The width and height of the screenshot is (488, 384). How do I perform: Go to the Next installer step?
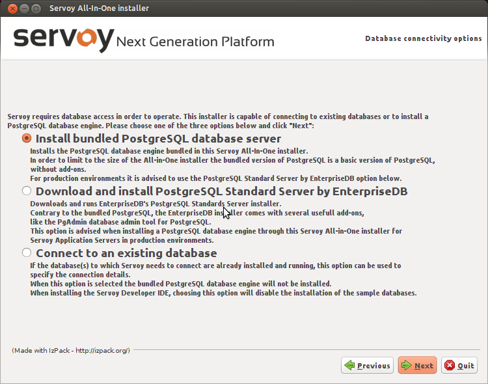tap(417, 365)
